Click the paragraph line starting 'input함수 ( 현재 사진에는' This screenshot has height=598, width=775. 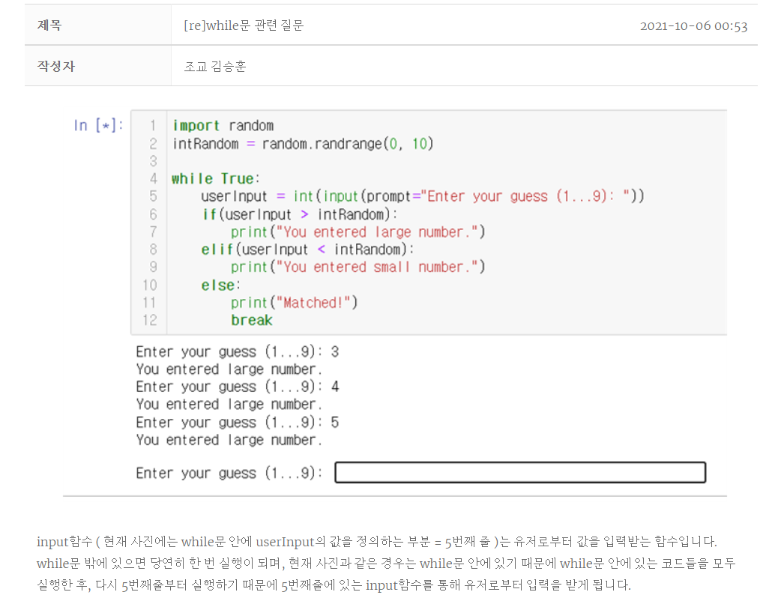[376, 542]
